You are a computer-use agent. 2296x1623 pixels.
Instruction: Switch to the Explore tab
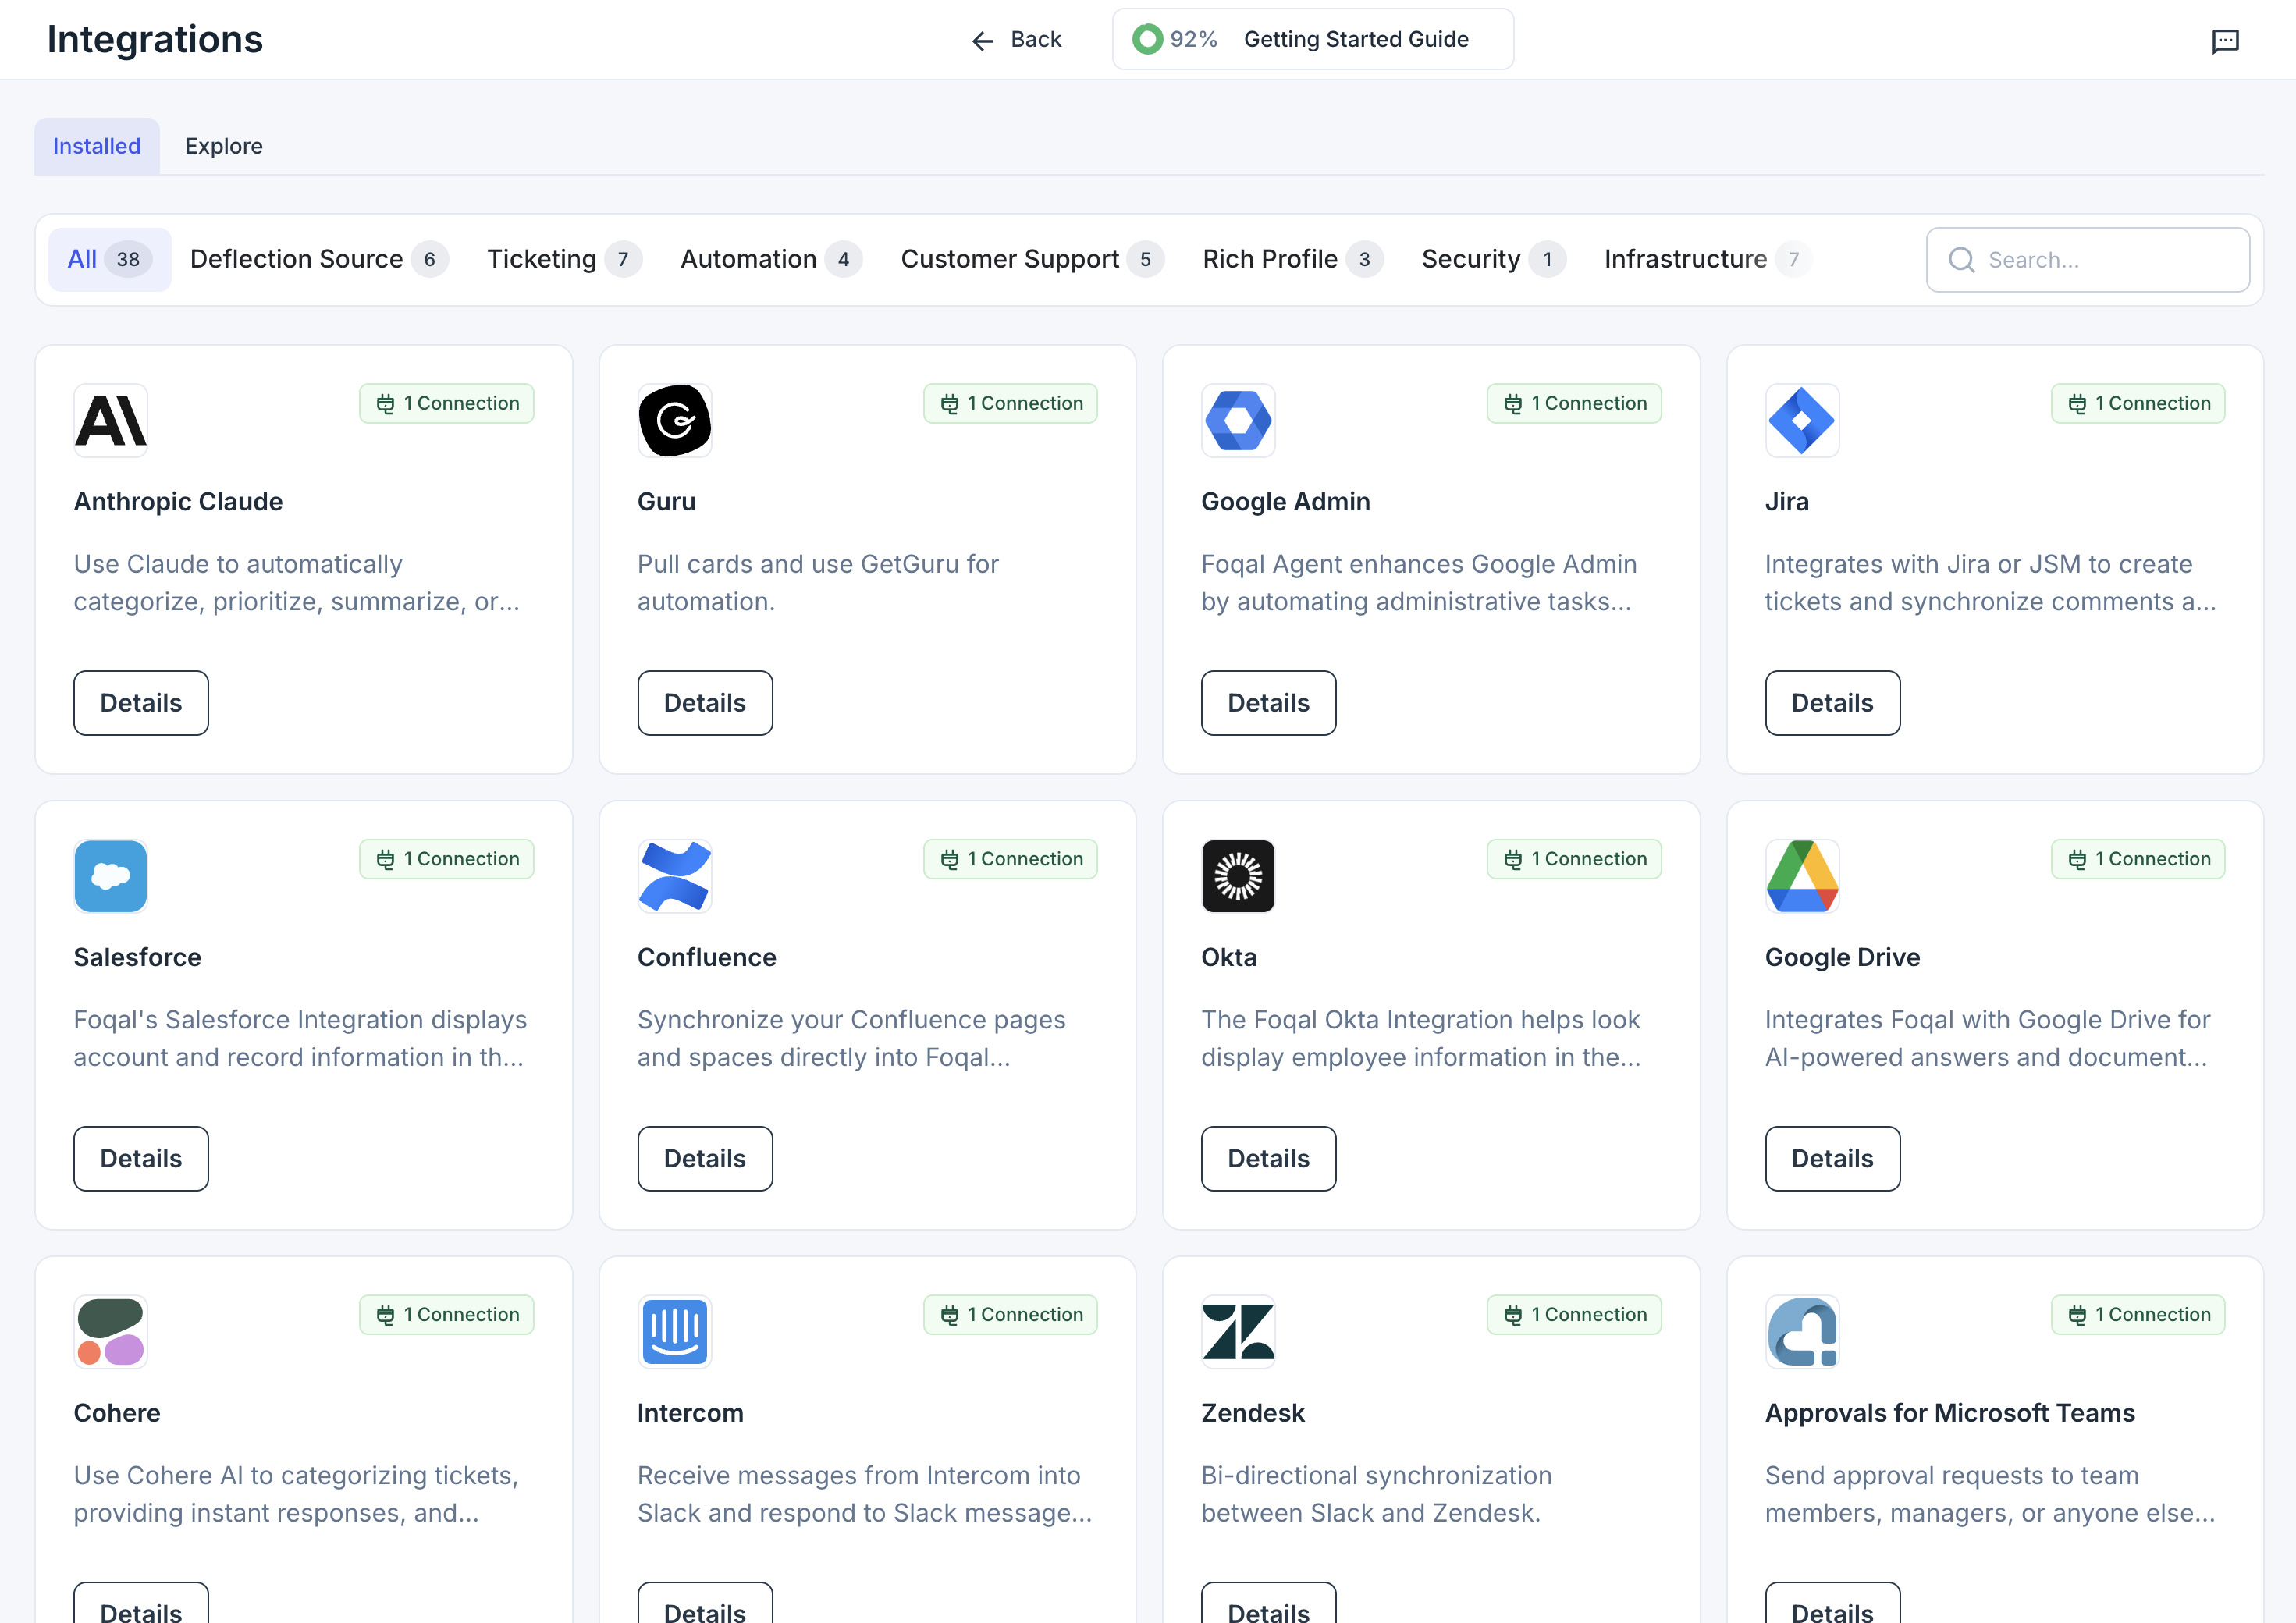224,146
